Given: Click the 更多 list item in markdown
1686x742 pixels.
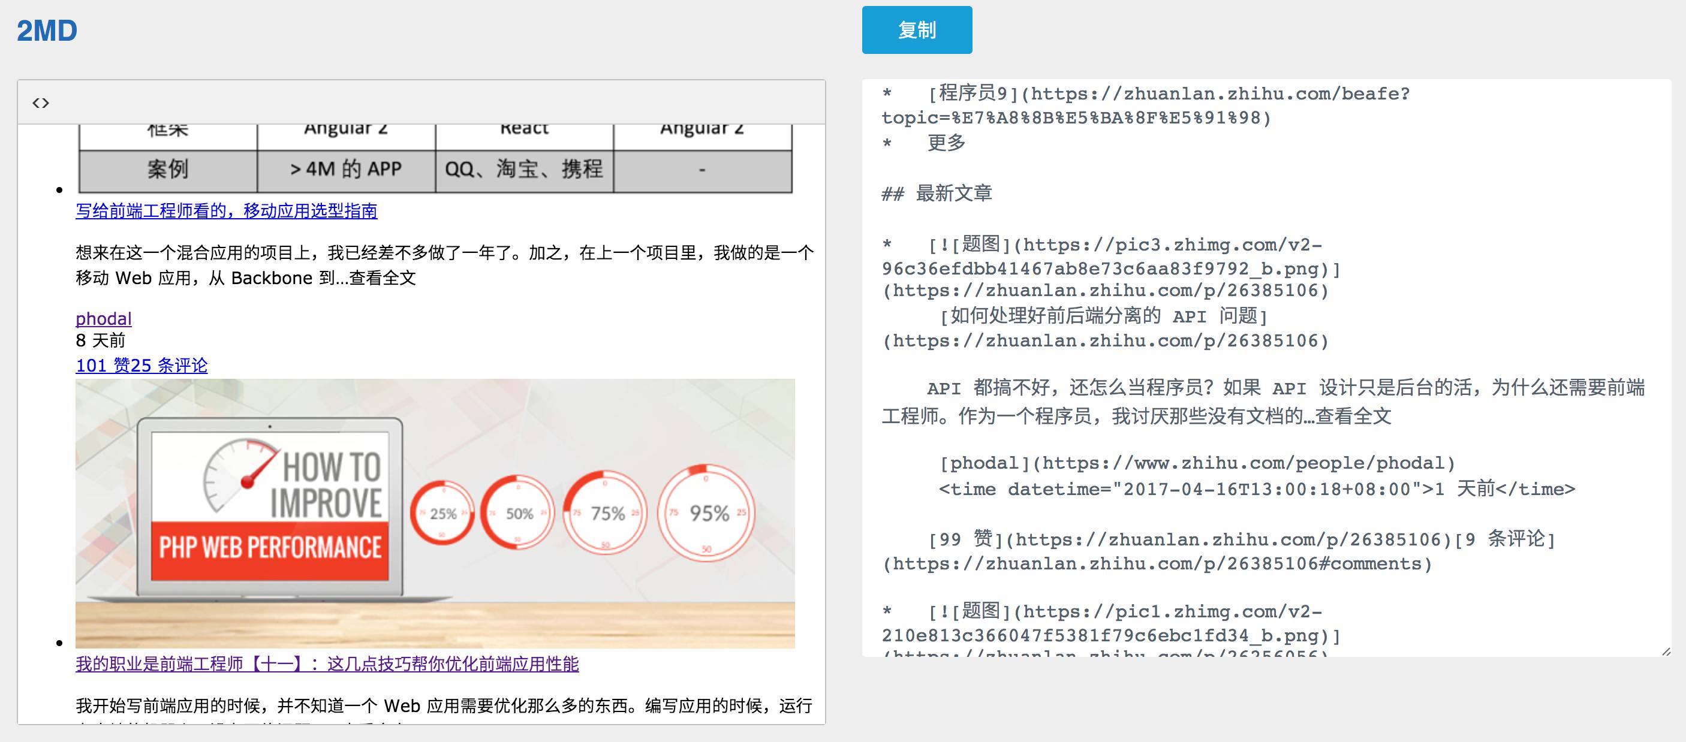Looking at the screenshot, I should (x=946, y=143).
